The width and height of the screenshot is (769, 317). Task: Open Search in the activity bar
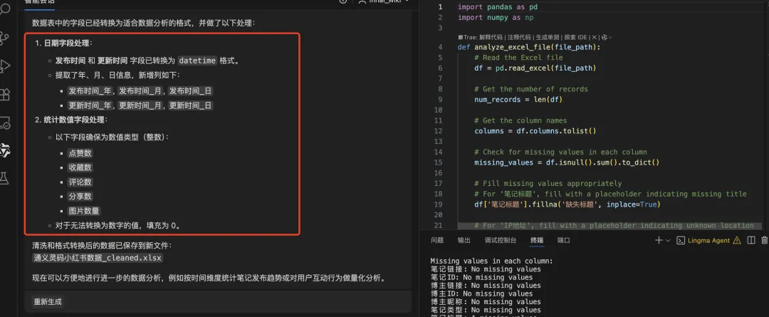pos(4,9)
